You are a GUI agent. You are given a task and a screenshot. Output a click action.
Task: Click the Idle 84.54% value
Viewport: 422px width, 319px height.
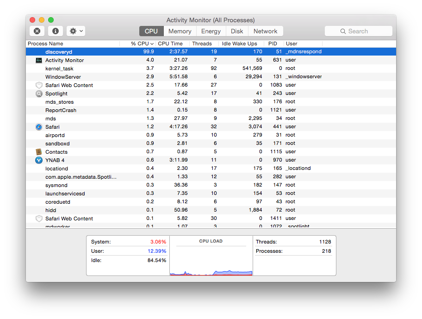click(x=157, y=261)
